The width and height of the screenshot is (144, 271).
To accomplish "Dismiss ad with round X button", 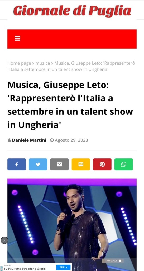I will (x=4, y=240).
